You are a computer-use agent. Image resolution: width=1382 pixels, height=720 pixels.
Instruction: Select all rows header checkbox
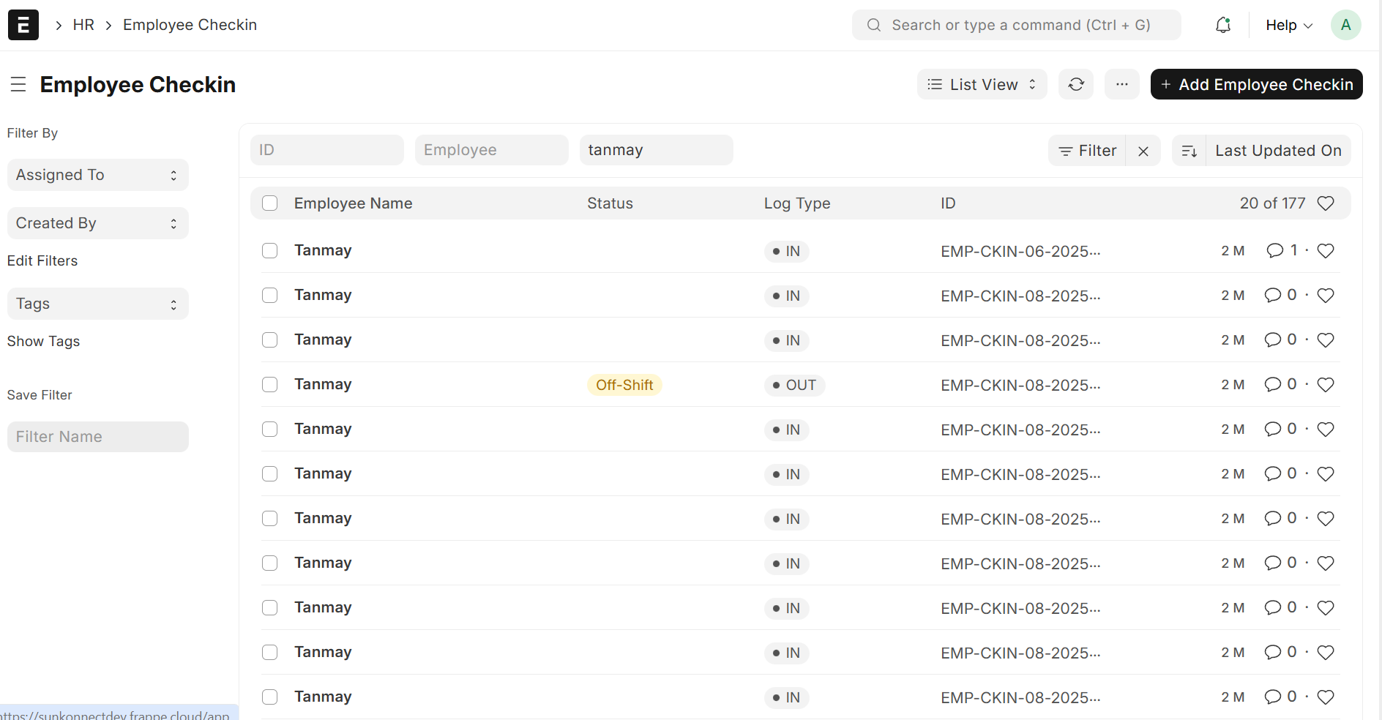pyautogui.click(x=270, y=203)
